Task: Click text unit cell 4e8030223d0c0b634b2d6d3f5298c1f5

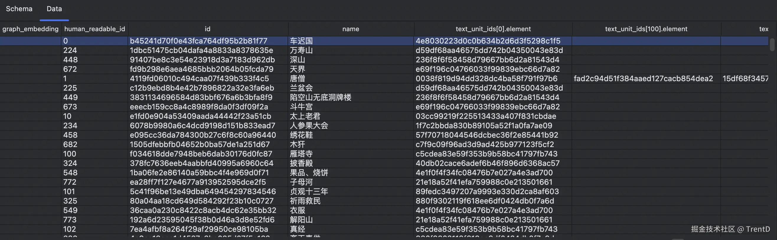Action: coord(493,41)
